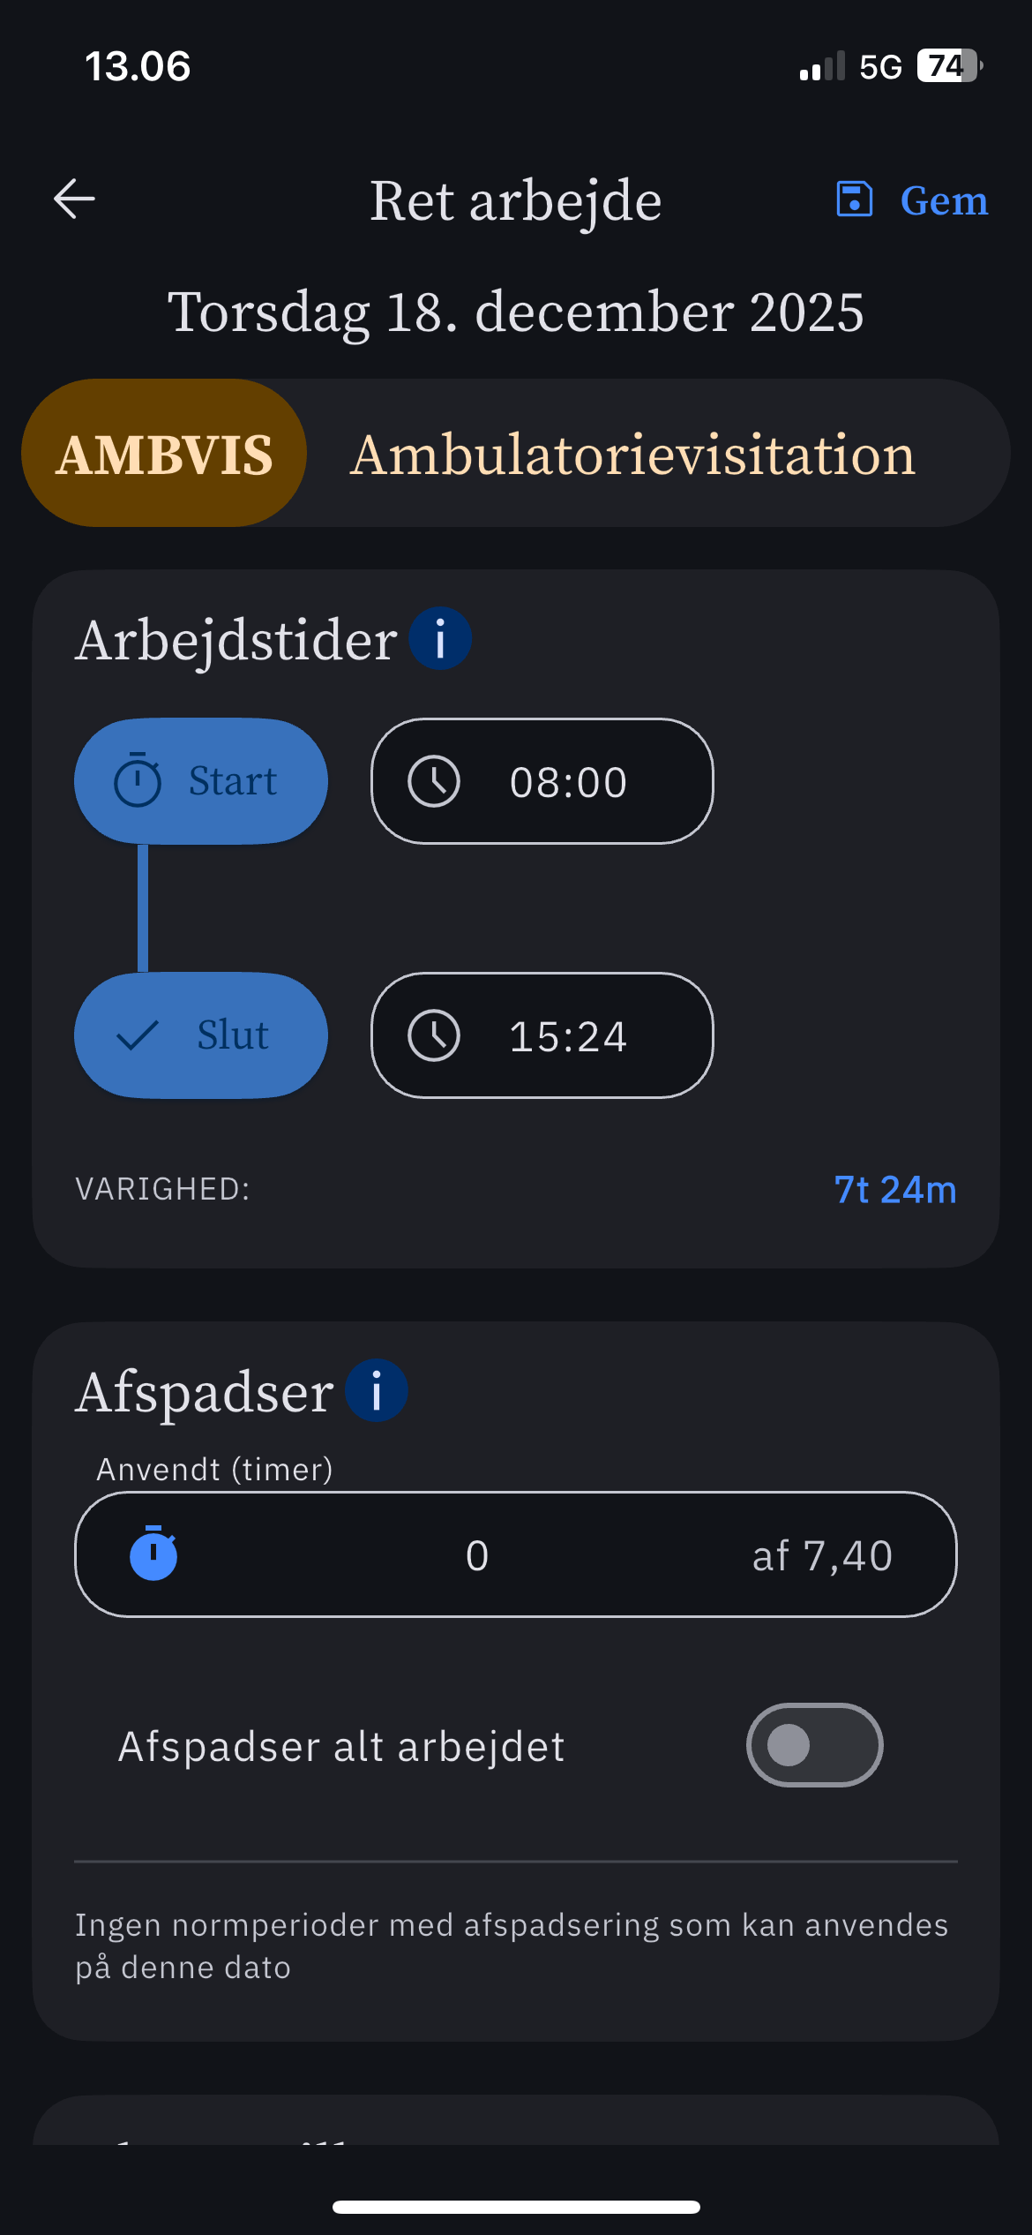Tap the battery indicator in status bar
The width and height of the screenshot is (1032, 2235).
coord(949,66)
